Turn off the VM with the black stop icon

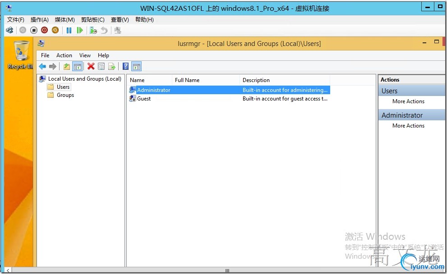pos(34,30)
